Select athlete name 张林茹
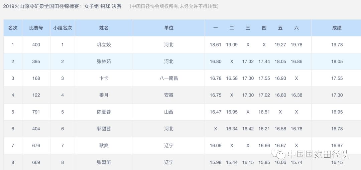Viewport: 361px width, 170px height. 104,61
